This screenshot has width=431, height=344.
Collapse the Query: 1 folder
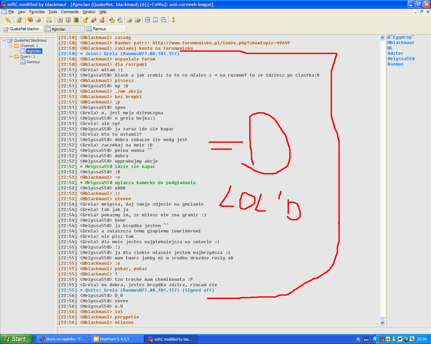point(10,56)
